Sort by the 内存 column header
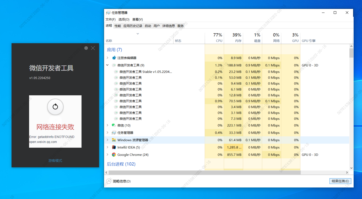The height and width of the screenshot is (199, 362). click(x=234, y=38)
